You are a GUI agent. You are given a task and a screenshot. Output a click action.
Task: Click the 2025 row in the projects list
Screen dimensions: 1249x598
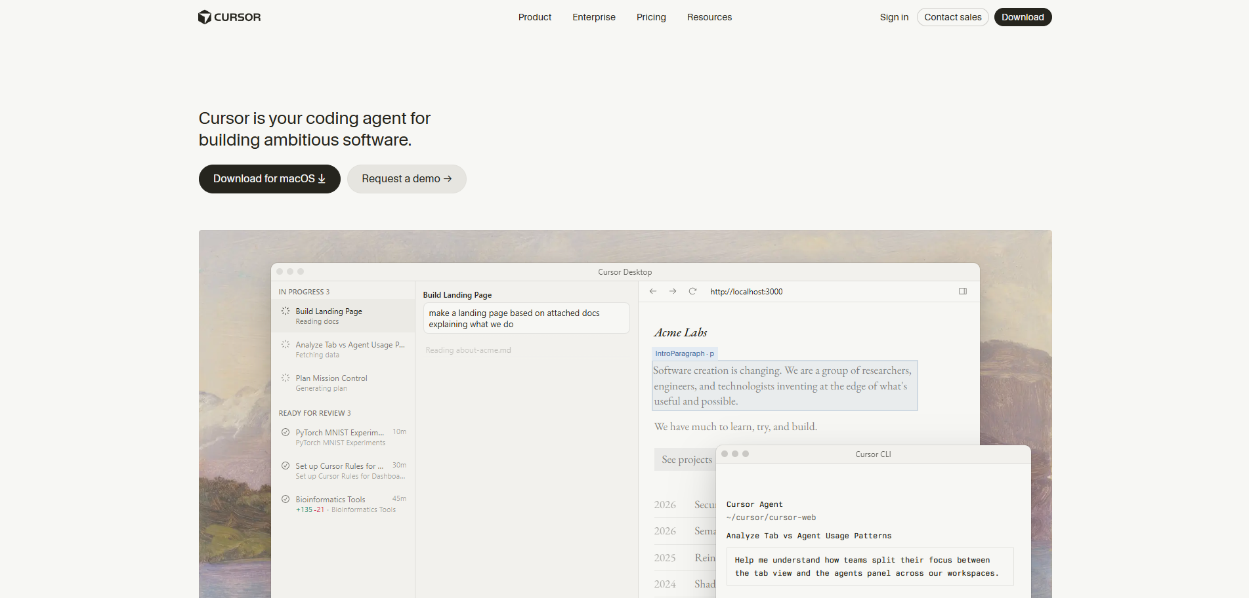[x=685, y=557]
